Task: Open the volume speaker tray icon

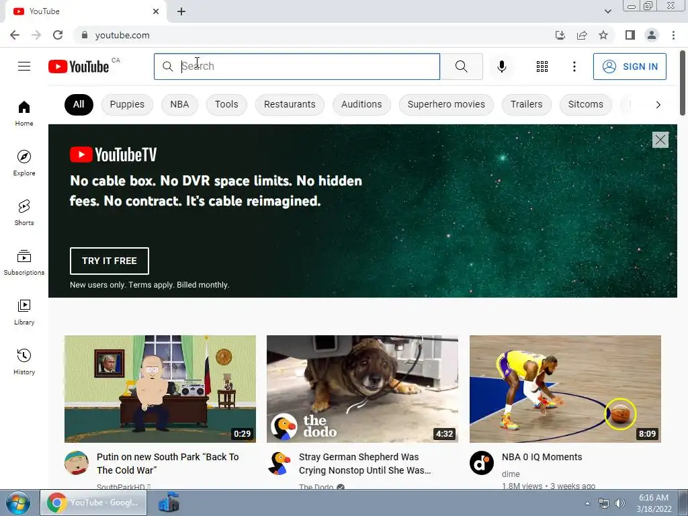Action: [x=620, y=503]
